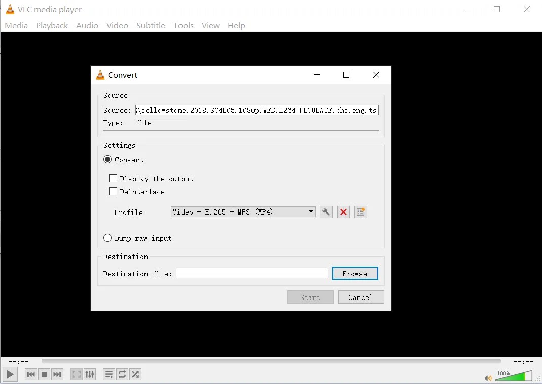Open the extended settings equalizer

pyautogui.click(x=90, y=374)
